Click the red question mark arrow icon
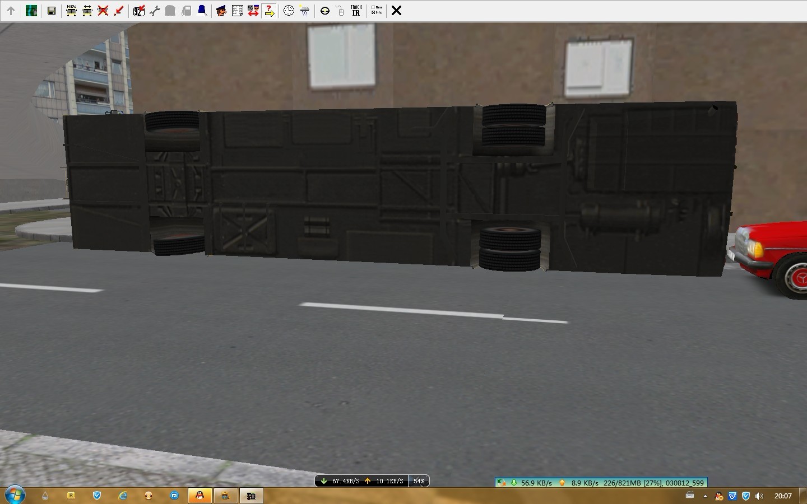The height and width of the screenshot is (504, 807). pyautogui.click(x=269, y=11)
